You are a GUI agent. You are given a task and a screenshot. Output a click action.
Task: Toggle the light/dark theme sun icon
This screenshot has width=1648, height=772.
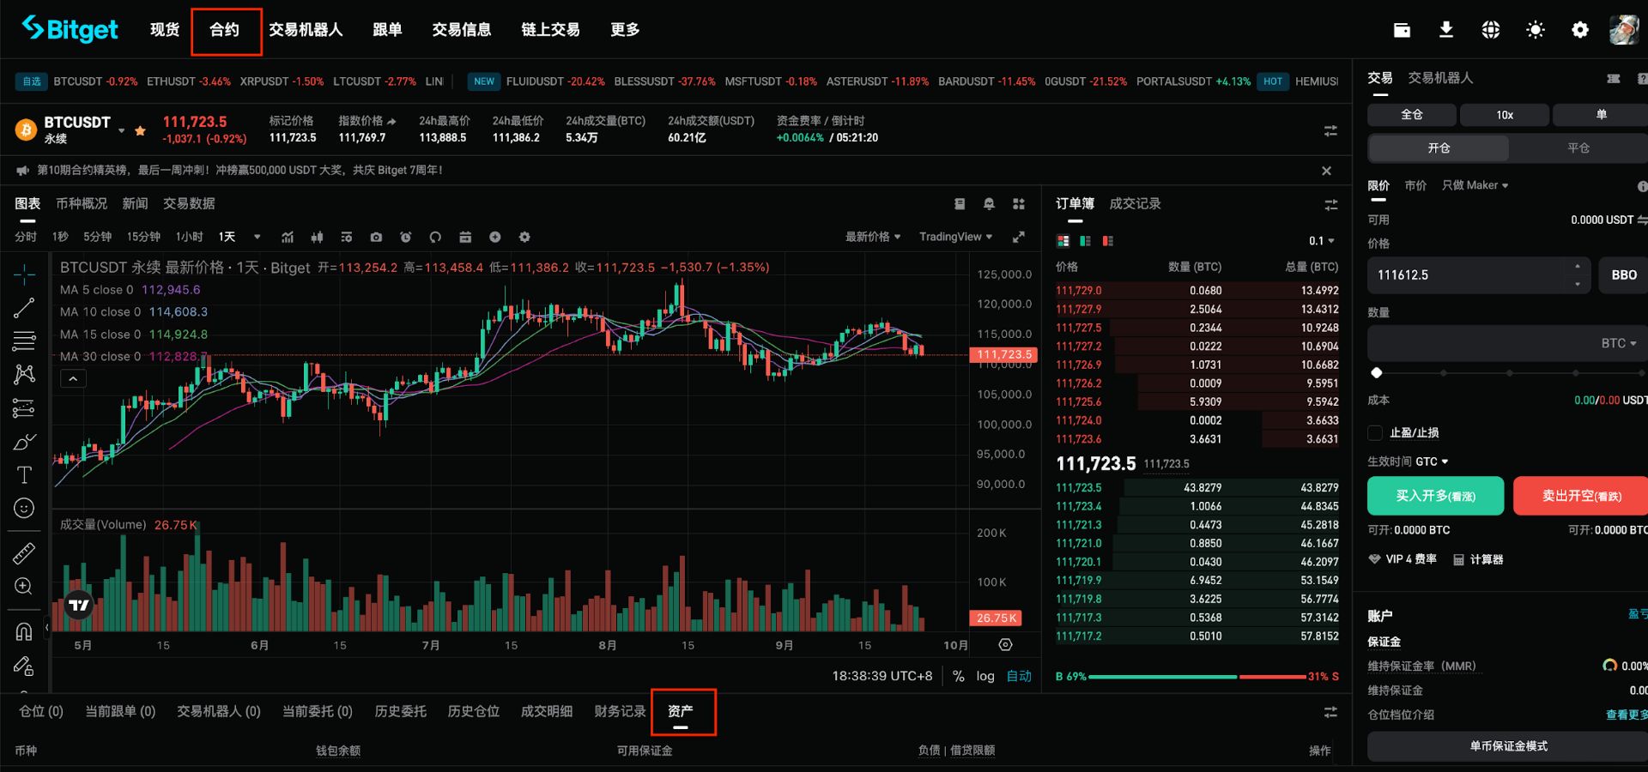1536,30
